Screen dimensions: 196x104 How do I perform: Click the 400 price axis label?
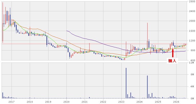point(192,60)
